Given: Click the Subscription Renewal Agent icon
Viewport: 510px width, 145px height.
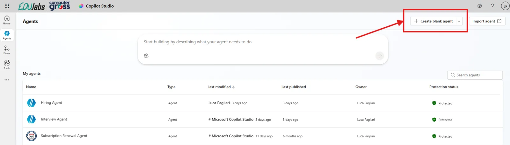Looking at the screenshot, I should pyautogui.click(x=31, y=136).
